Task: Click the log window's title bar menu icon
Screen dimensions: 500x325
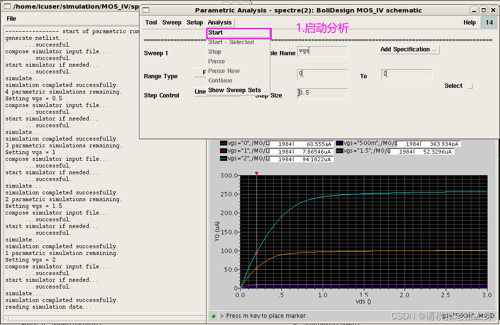Action: [x=7, y=6]
